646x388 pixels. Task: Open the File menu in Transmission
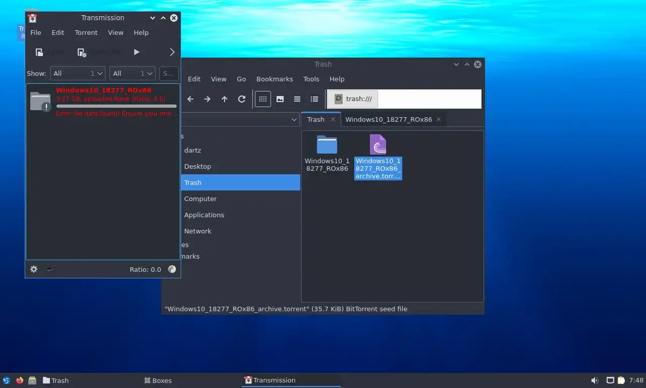36,32
